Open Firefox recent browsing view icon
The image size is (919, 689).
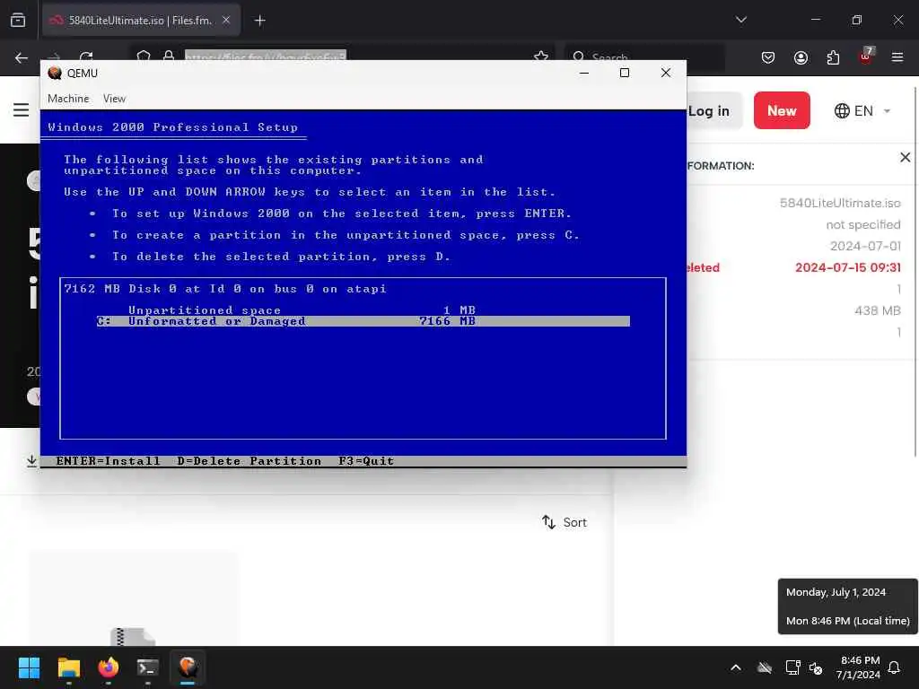[18, 21]
